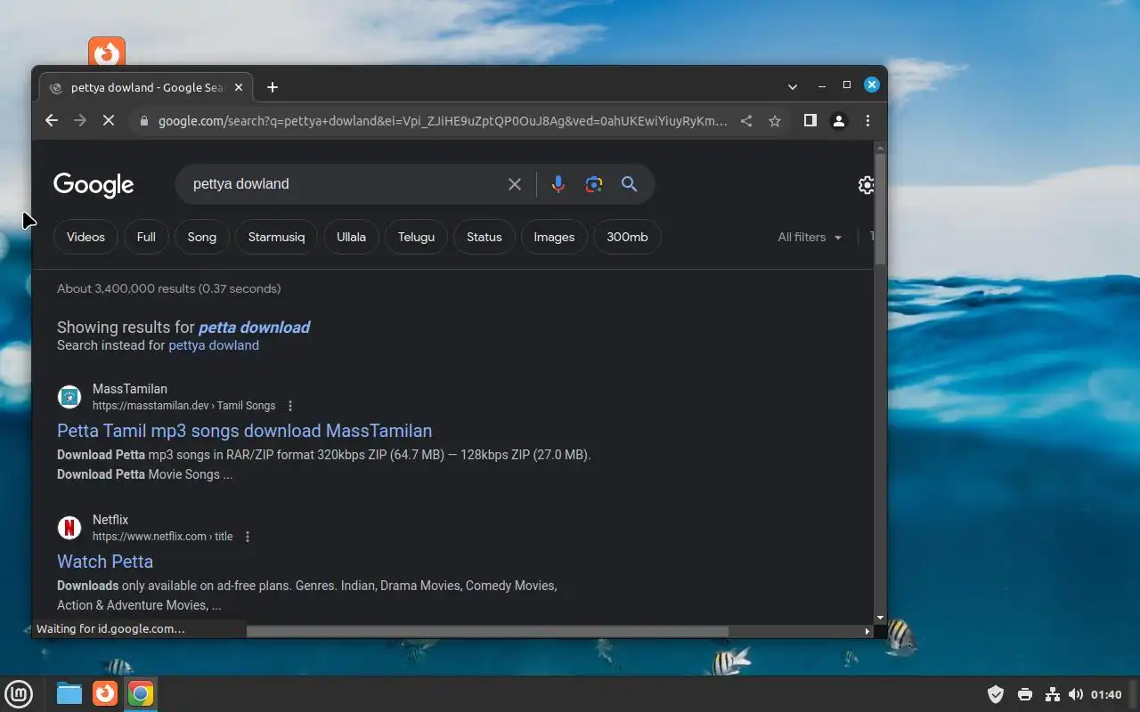Click the Chrome address bar URL

tap(443, 121)
